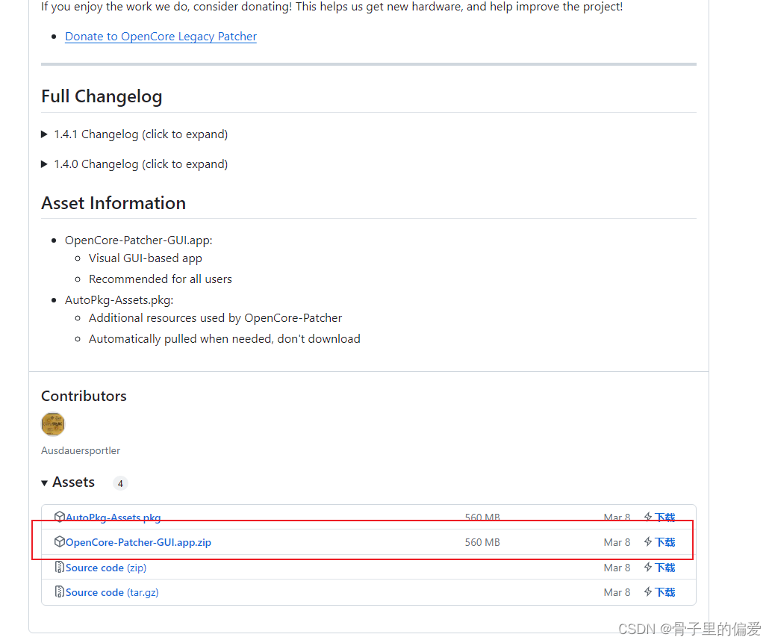This screenshot has width=772, height=643.
Task: Click Mar 8 date in Source code (tar.gz) row
Action: coord(617,592)
